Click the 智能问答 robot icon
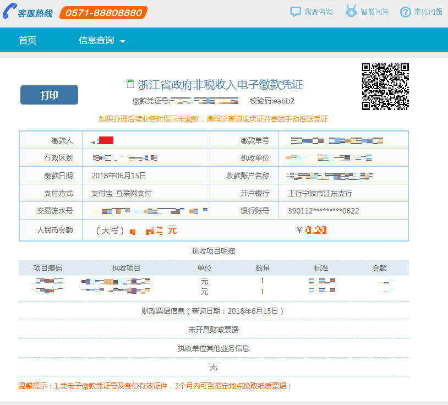Viewport: 448px width, 405px height. pyautogui.click(x=349, y=11)
